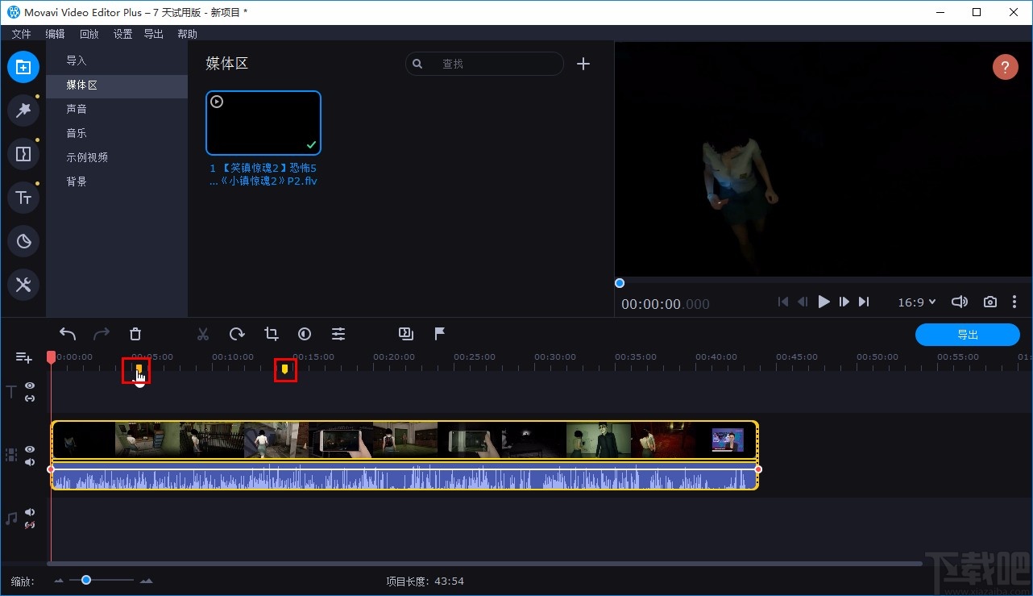This screenshot has width=1033, height=596.
Task: Click the Undo arrow
Action: (x=68, y=334)
